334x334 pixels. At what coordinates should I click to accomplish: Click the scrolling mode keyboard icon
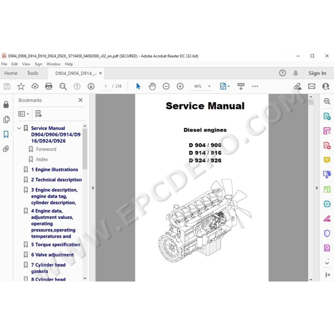pos(241,86)
